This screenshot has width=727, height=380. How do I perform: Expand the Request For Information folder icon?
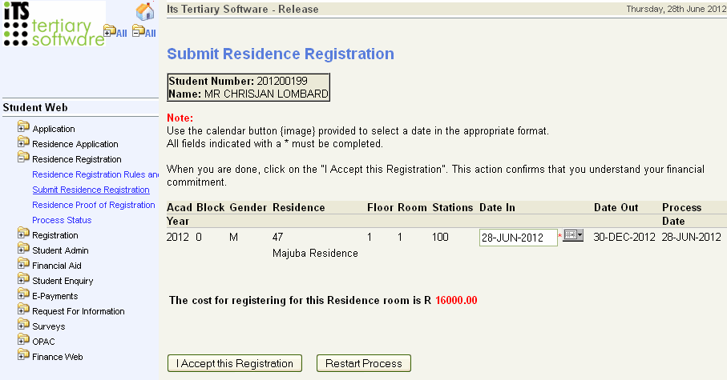click(x=23, y=309)
